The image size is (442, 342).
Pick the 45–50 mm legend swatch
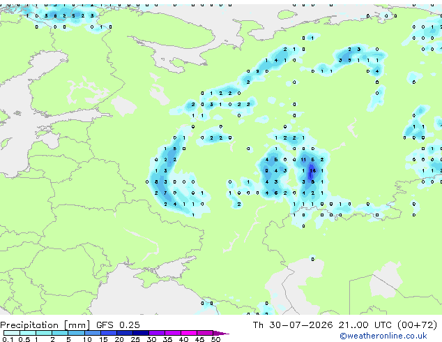click(205, 333)
